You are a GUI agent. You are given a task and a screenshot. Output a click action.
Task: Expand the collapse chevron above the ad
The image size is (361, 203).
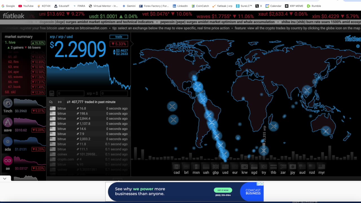pos(5,178)
